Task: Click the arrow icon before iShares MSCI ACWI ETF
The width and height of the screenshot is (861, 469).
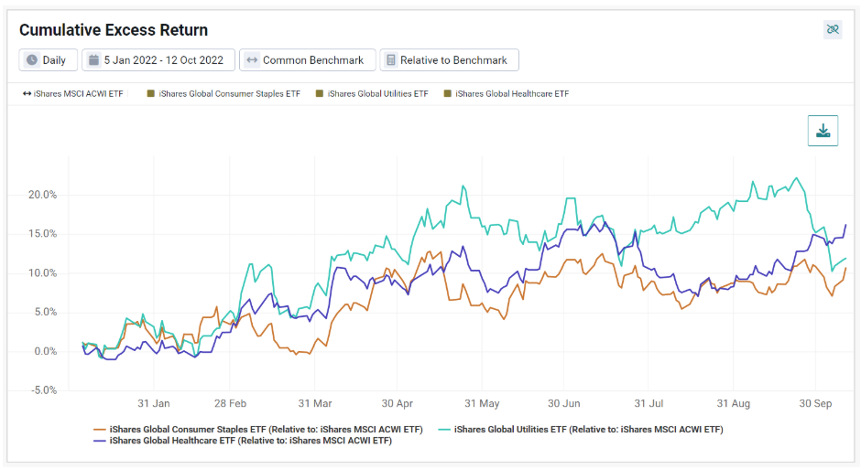Action: point(27,93)
